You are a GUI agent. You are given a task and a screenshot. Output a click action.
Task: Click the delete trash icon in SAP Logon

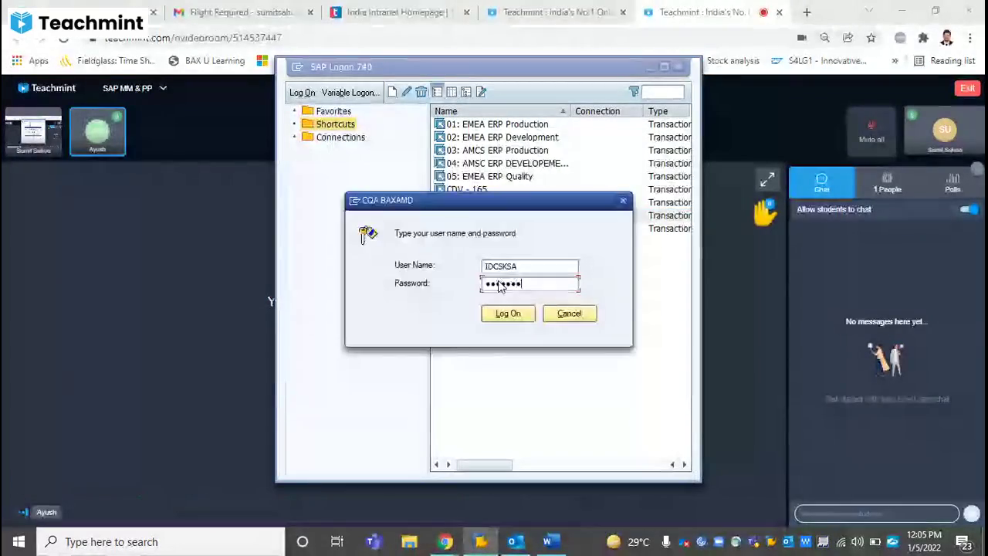421,93
